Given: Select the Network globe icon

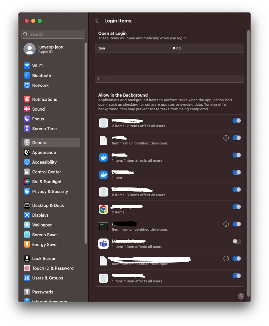Looking at the screenshot, I should pos(27,85).
